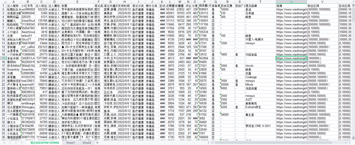Click cell ZZ0325

pos(28,17)
